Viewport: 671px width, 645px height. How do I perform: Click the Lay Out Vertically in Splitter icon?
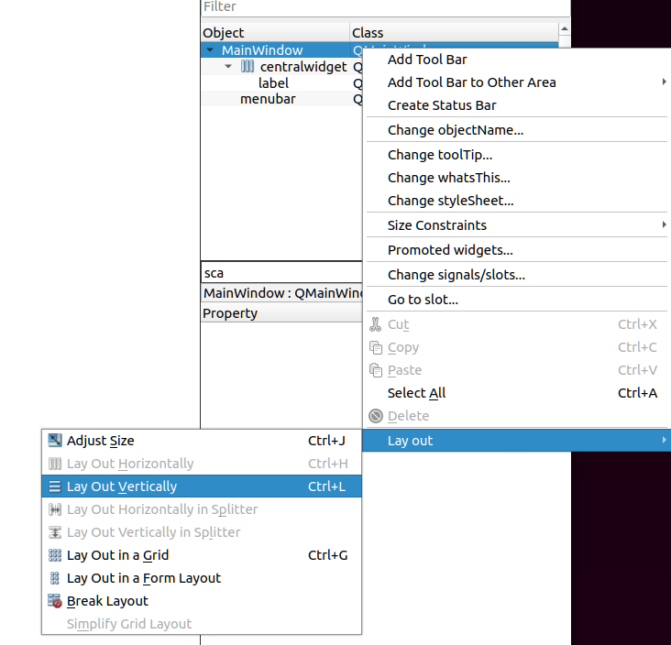point(55,532)
